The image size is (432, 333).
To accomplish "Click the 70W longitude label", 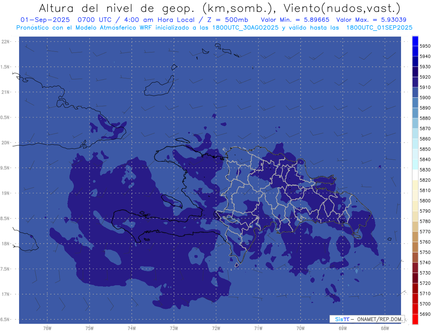I will click(300, 328).
